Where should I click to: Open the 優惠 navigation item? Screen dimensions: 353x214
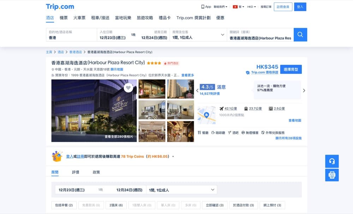(220, 18)
